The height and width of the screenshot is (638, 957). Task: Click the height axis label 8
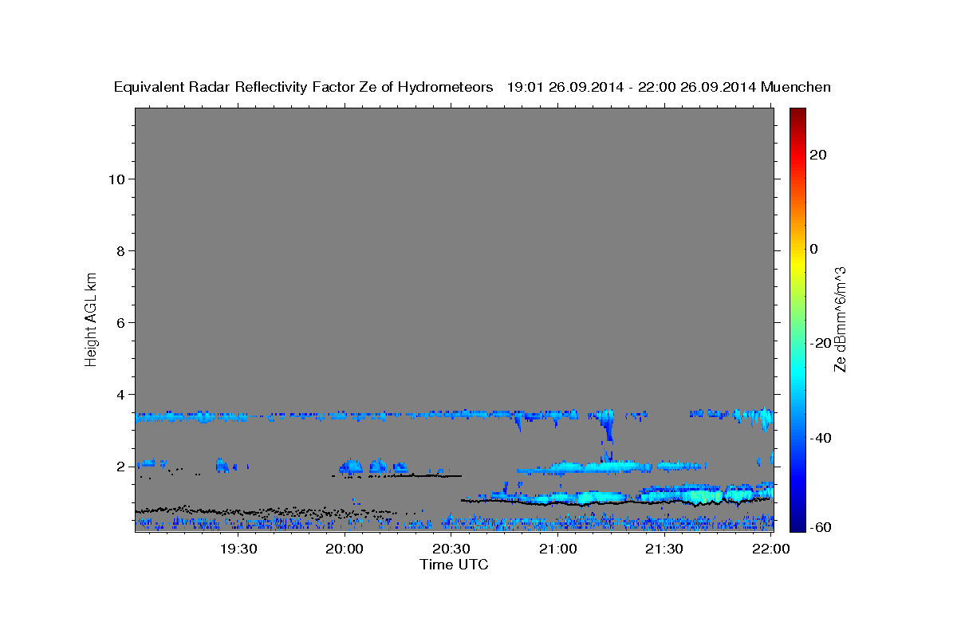pos(120,251)
